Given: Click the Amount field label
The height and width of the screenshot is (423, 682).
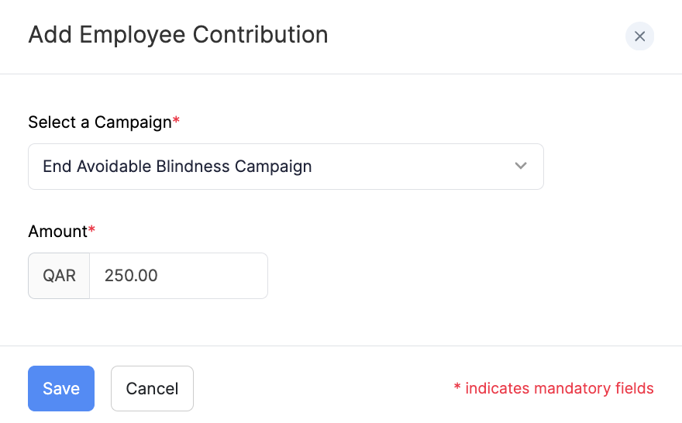Looking at the screenshot, I should point(57,232).
